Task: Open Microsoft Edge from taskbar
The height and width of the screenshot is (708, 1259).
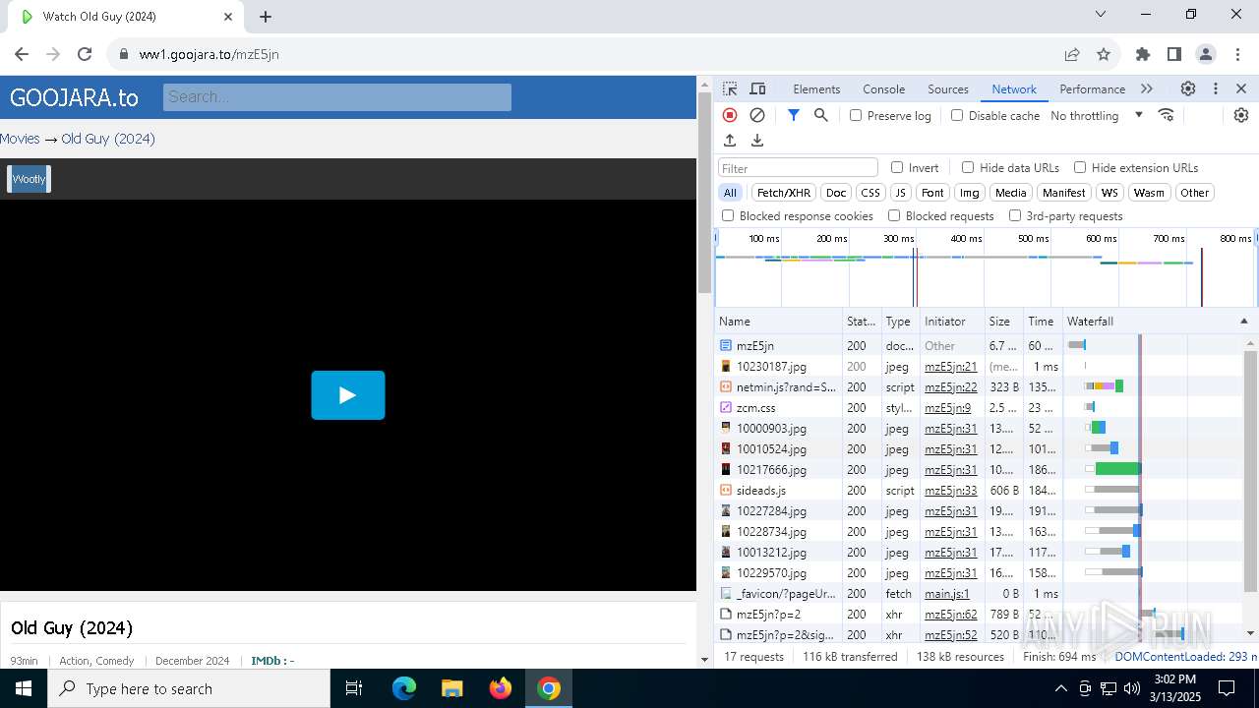Action: pos(404,688)
